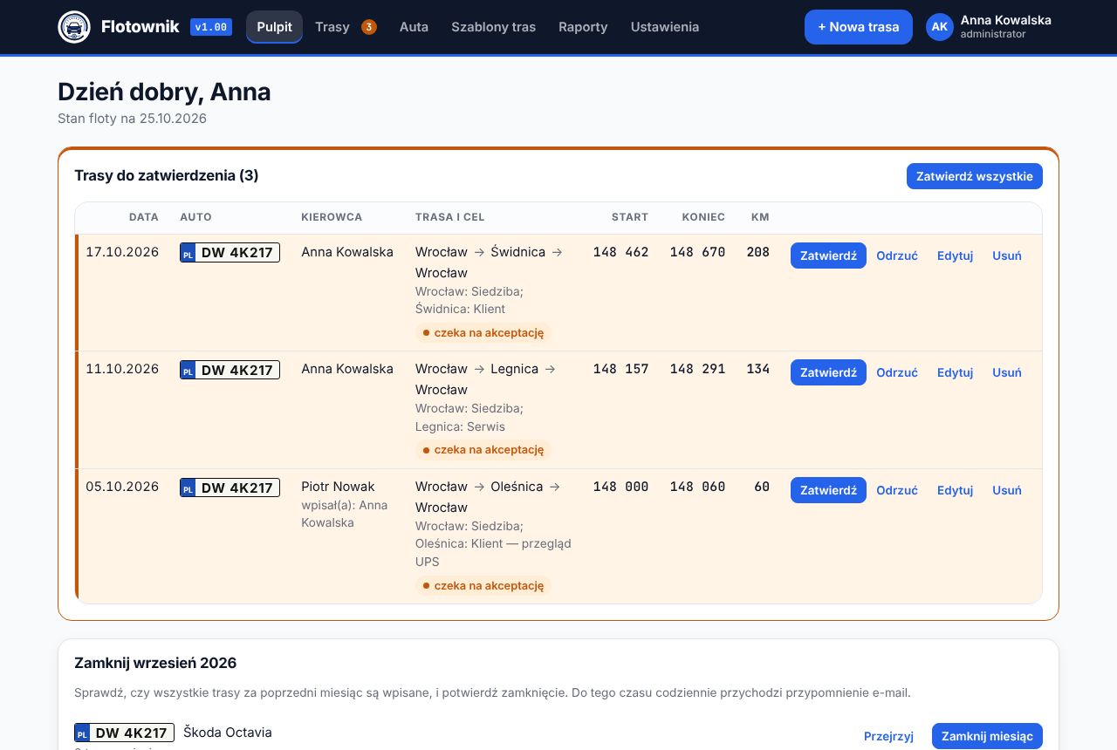Click license plate DW 4K217 in 11.10.2026 row
This screenshot has height=750, width=1117.
coord(230,370)
